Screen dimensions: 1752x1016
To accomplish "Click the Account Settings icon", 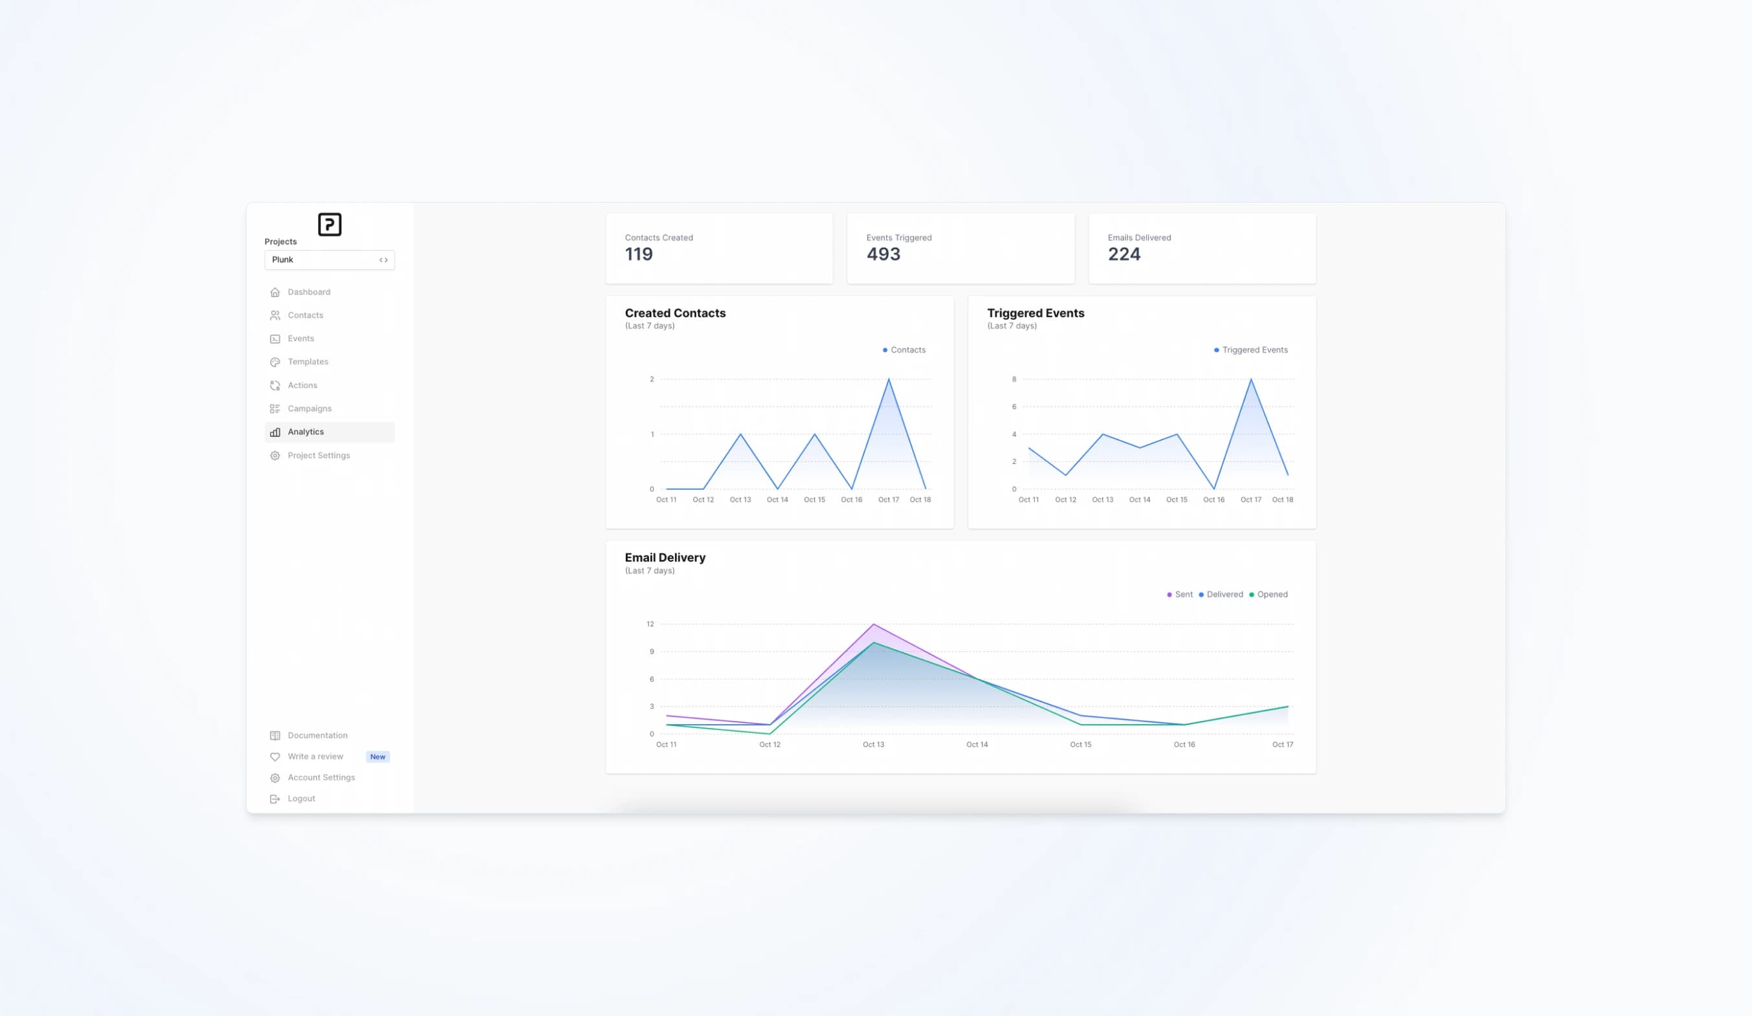I will coord(274,778).
